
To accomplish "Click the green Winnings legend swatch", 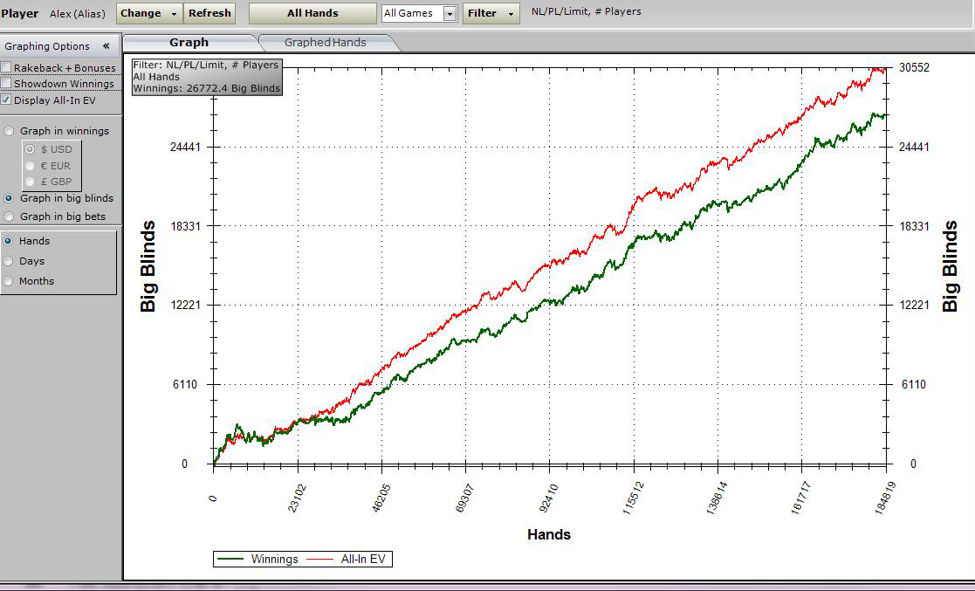I will [230, 560].
